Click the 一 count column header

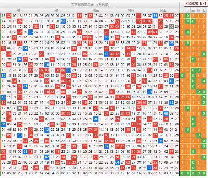coord(182,10)
